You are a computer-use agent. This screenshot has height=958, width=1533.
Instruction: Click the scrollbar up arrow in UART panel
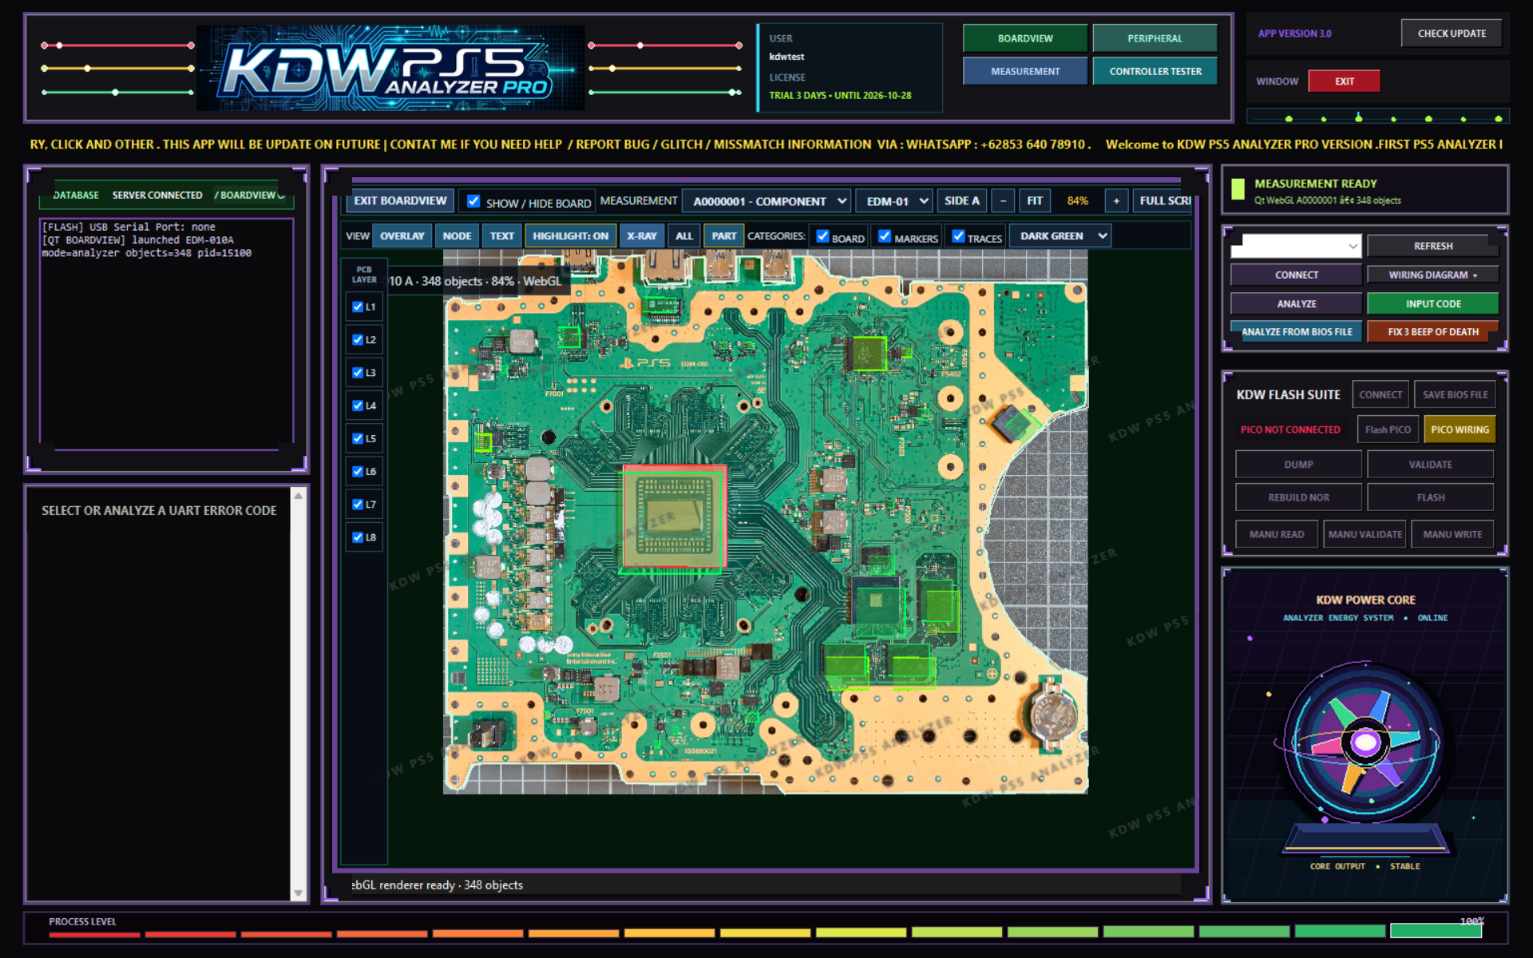[299, 496]
